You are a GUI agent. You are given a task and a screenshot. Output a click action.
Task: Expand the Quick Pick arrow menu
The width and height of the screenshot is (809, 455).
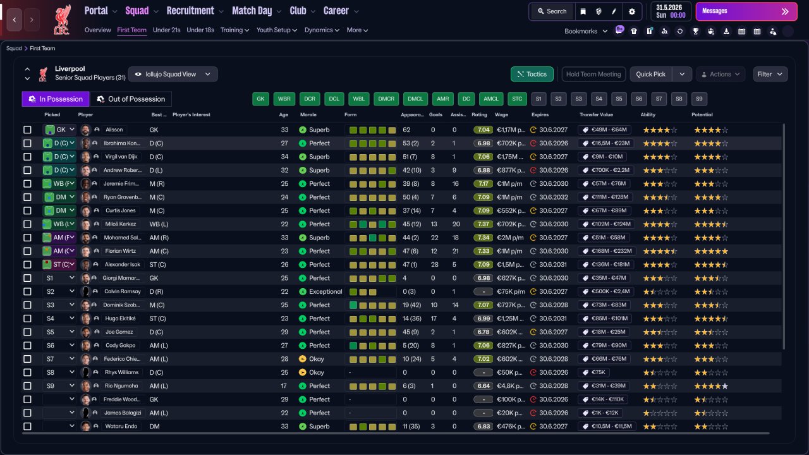pyautogui.click(x=681, y=74)
